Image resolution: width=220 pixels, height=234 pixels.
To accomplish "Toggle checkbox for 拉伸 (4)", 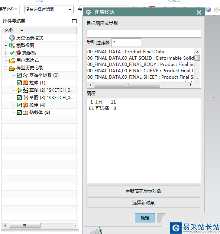I will tap(19, 105).
